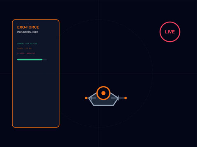Click the orange LOAD status line
The height and width of the screenshot is (147, 197).
(x=24, y=49)
